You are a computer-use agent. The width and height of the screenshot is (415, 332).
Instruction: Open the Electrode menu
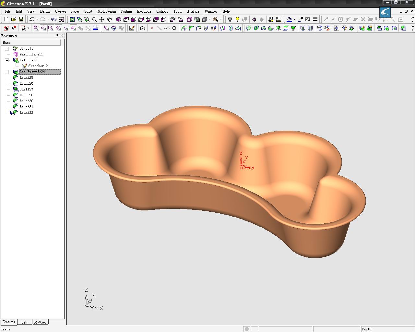144,11
